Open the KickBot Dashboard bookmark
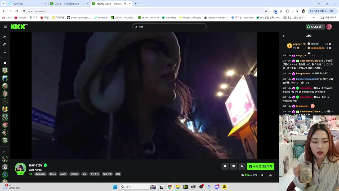The image size is (339, 191). click(x=190, y=18)
